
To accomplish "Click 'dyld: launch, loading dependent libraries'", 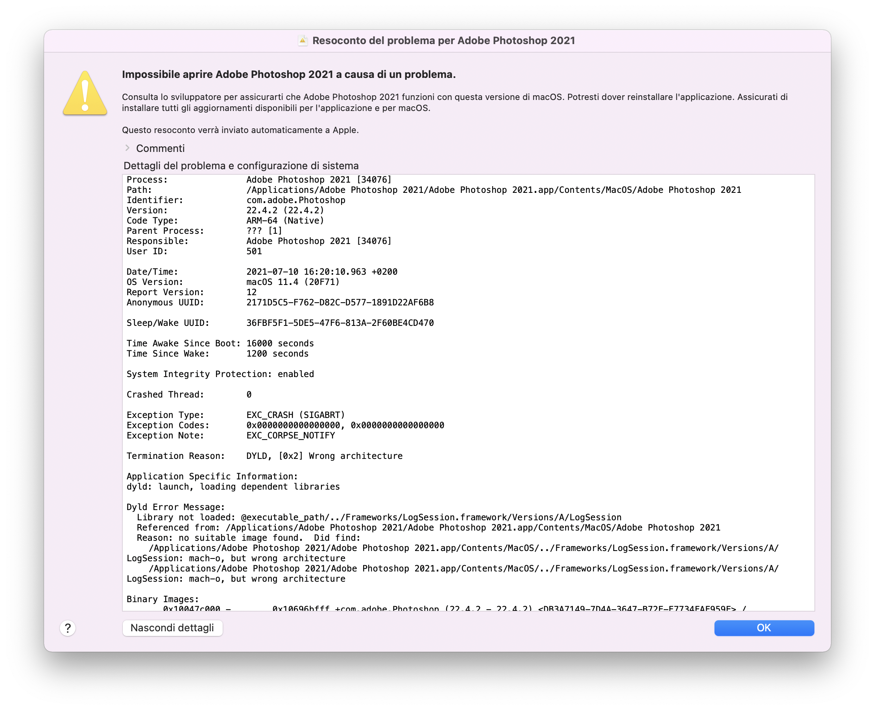I will (233, 486).
